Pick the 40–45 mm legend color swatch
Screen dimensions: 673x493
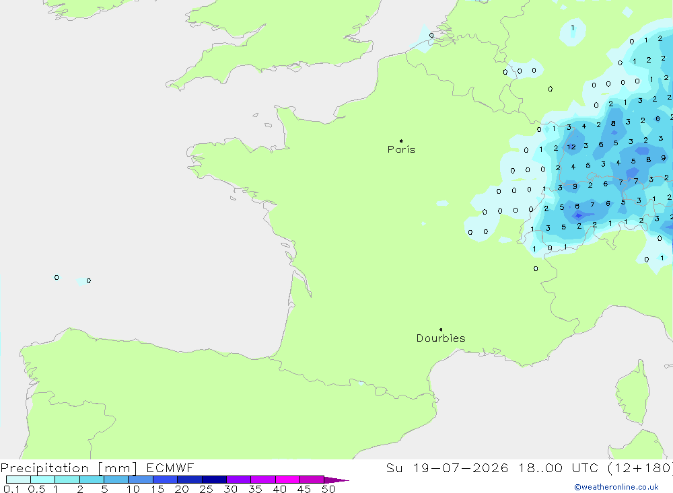click(287, 480)
